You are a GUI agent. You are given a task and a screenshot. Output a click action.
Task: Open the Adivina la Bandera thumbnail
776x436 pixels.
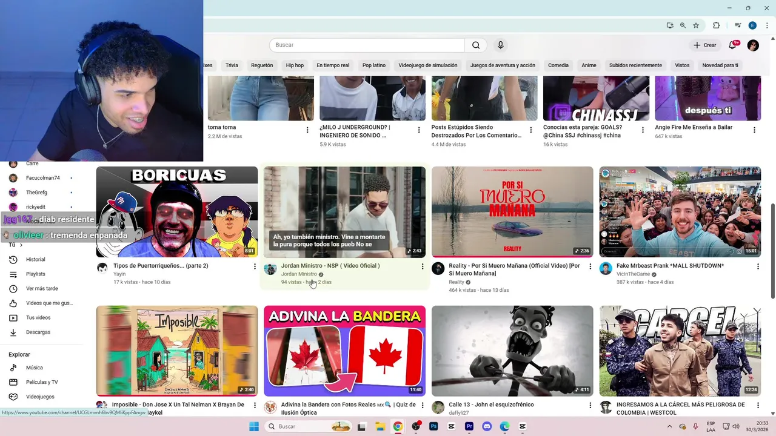coord(344,351)
